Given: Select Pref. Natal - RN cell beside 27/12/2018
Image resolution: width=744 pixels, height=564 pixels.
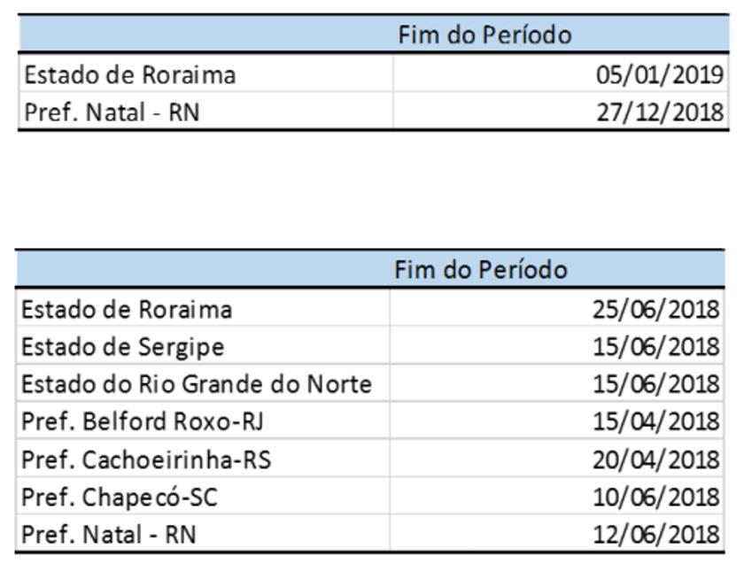Looking at the screenshot, I should pyautogui.click(x=112, y=112).
